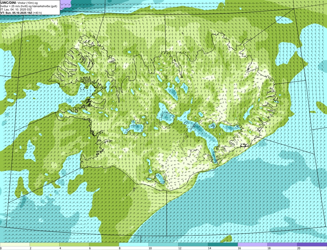Click the '12' label on the wind scale

[x=180, y=248]
